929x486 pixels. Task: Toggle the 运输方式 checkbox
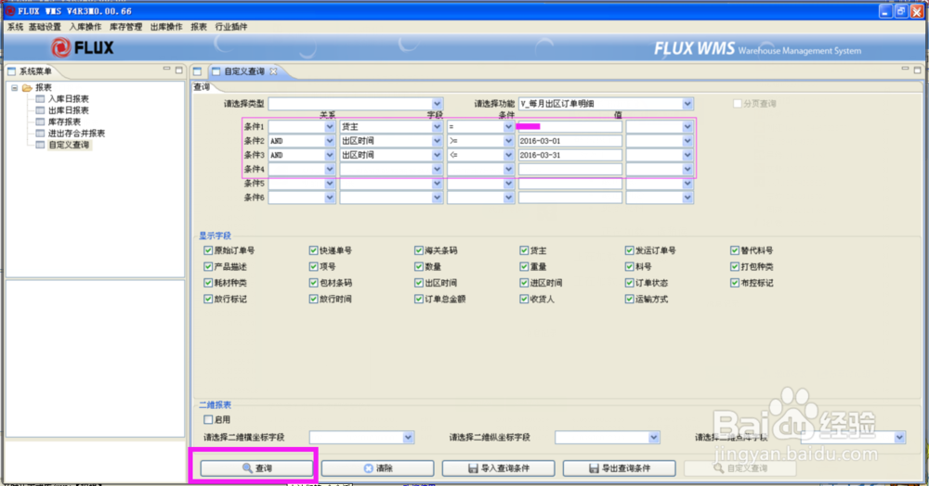click(x=629, y=300)
